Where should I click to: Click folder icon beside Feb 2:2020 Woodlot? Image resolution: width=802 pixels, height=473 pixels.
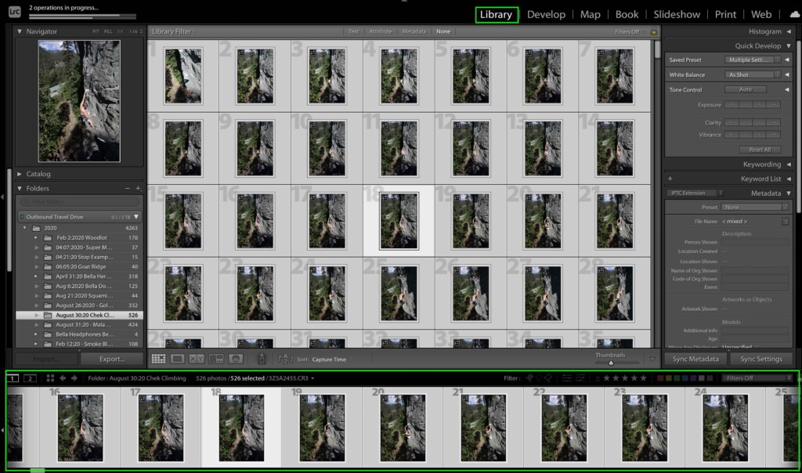point(48,238)
